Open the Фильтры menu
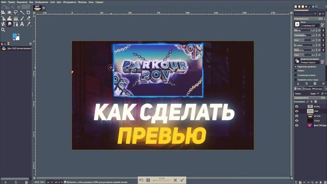327x184 pixels. pos(82,2)
